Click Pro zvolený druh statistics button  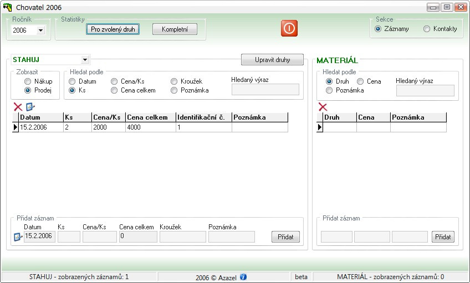coord(113,29)
